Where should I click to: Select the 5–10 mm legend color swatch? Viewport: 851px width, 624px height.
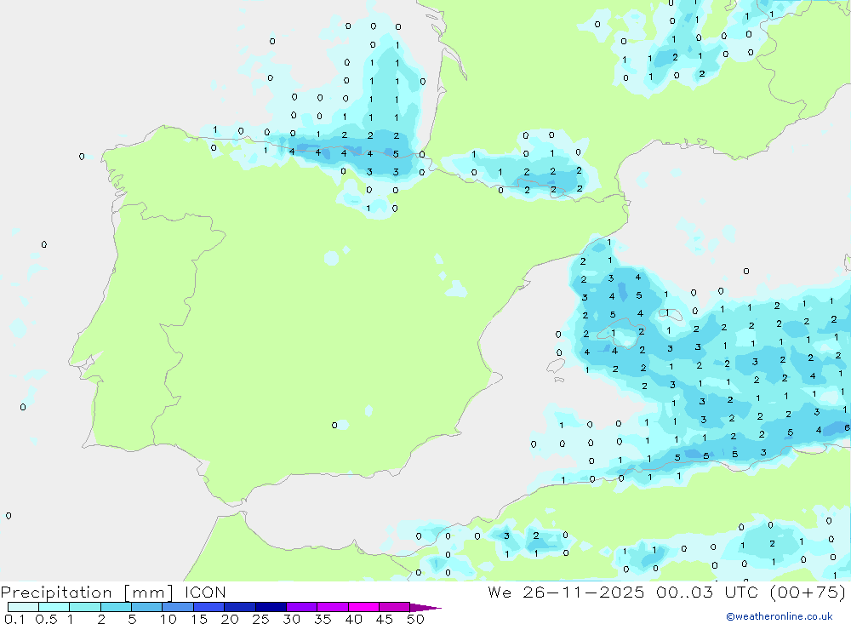tap(147, 607)
